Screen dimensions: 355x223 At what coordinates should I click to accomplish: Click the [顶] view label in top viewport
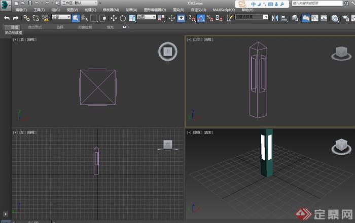[x=22, y=39]
